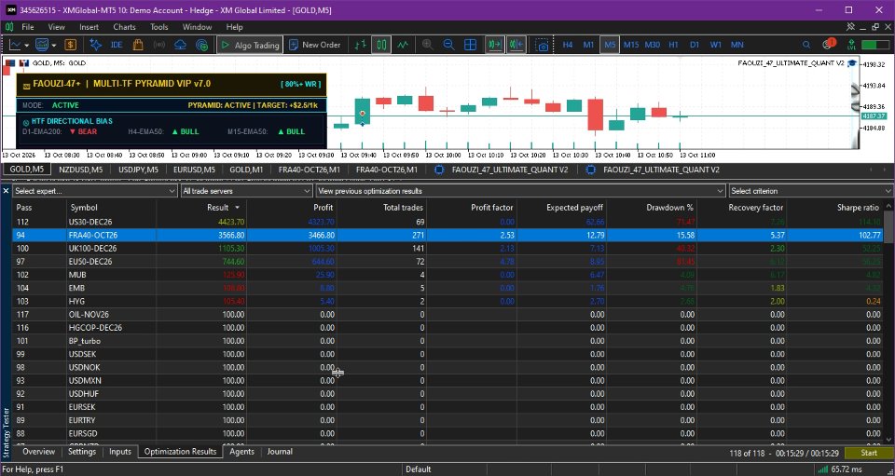Switch to the Agents tab
Viewport: 895px width, 476px height.
(x=241, y=452)
